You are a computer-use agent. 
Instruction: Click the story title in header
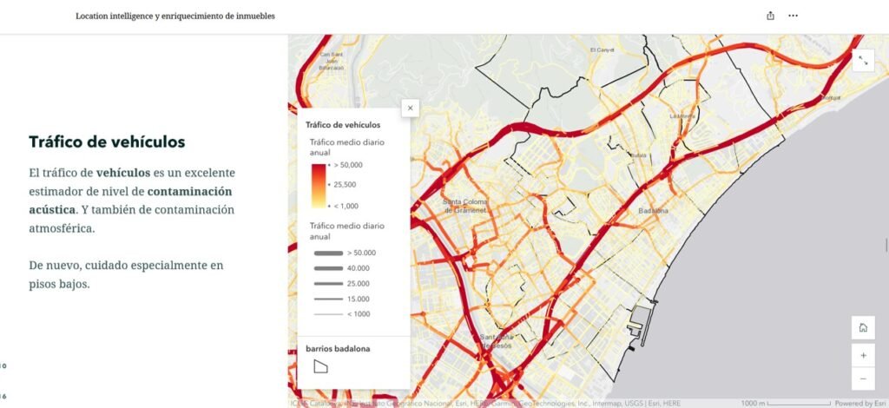pyautogui.click(x=175, y=16)
